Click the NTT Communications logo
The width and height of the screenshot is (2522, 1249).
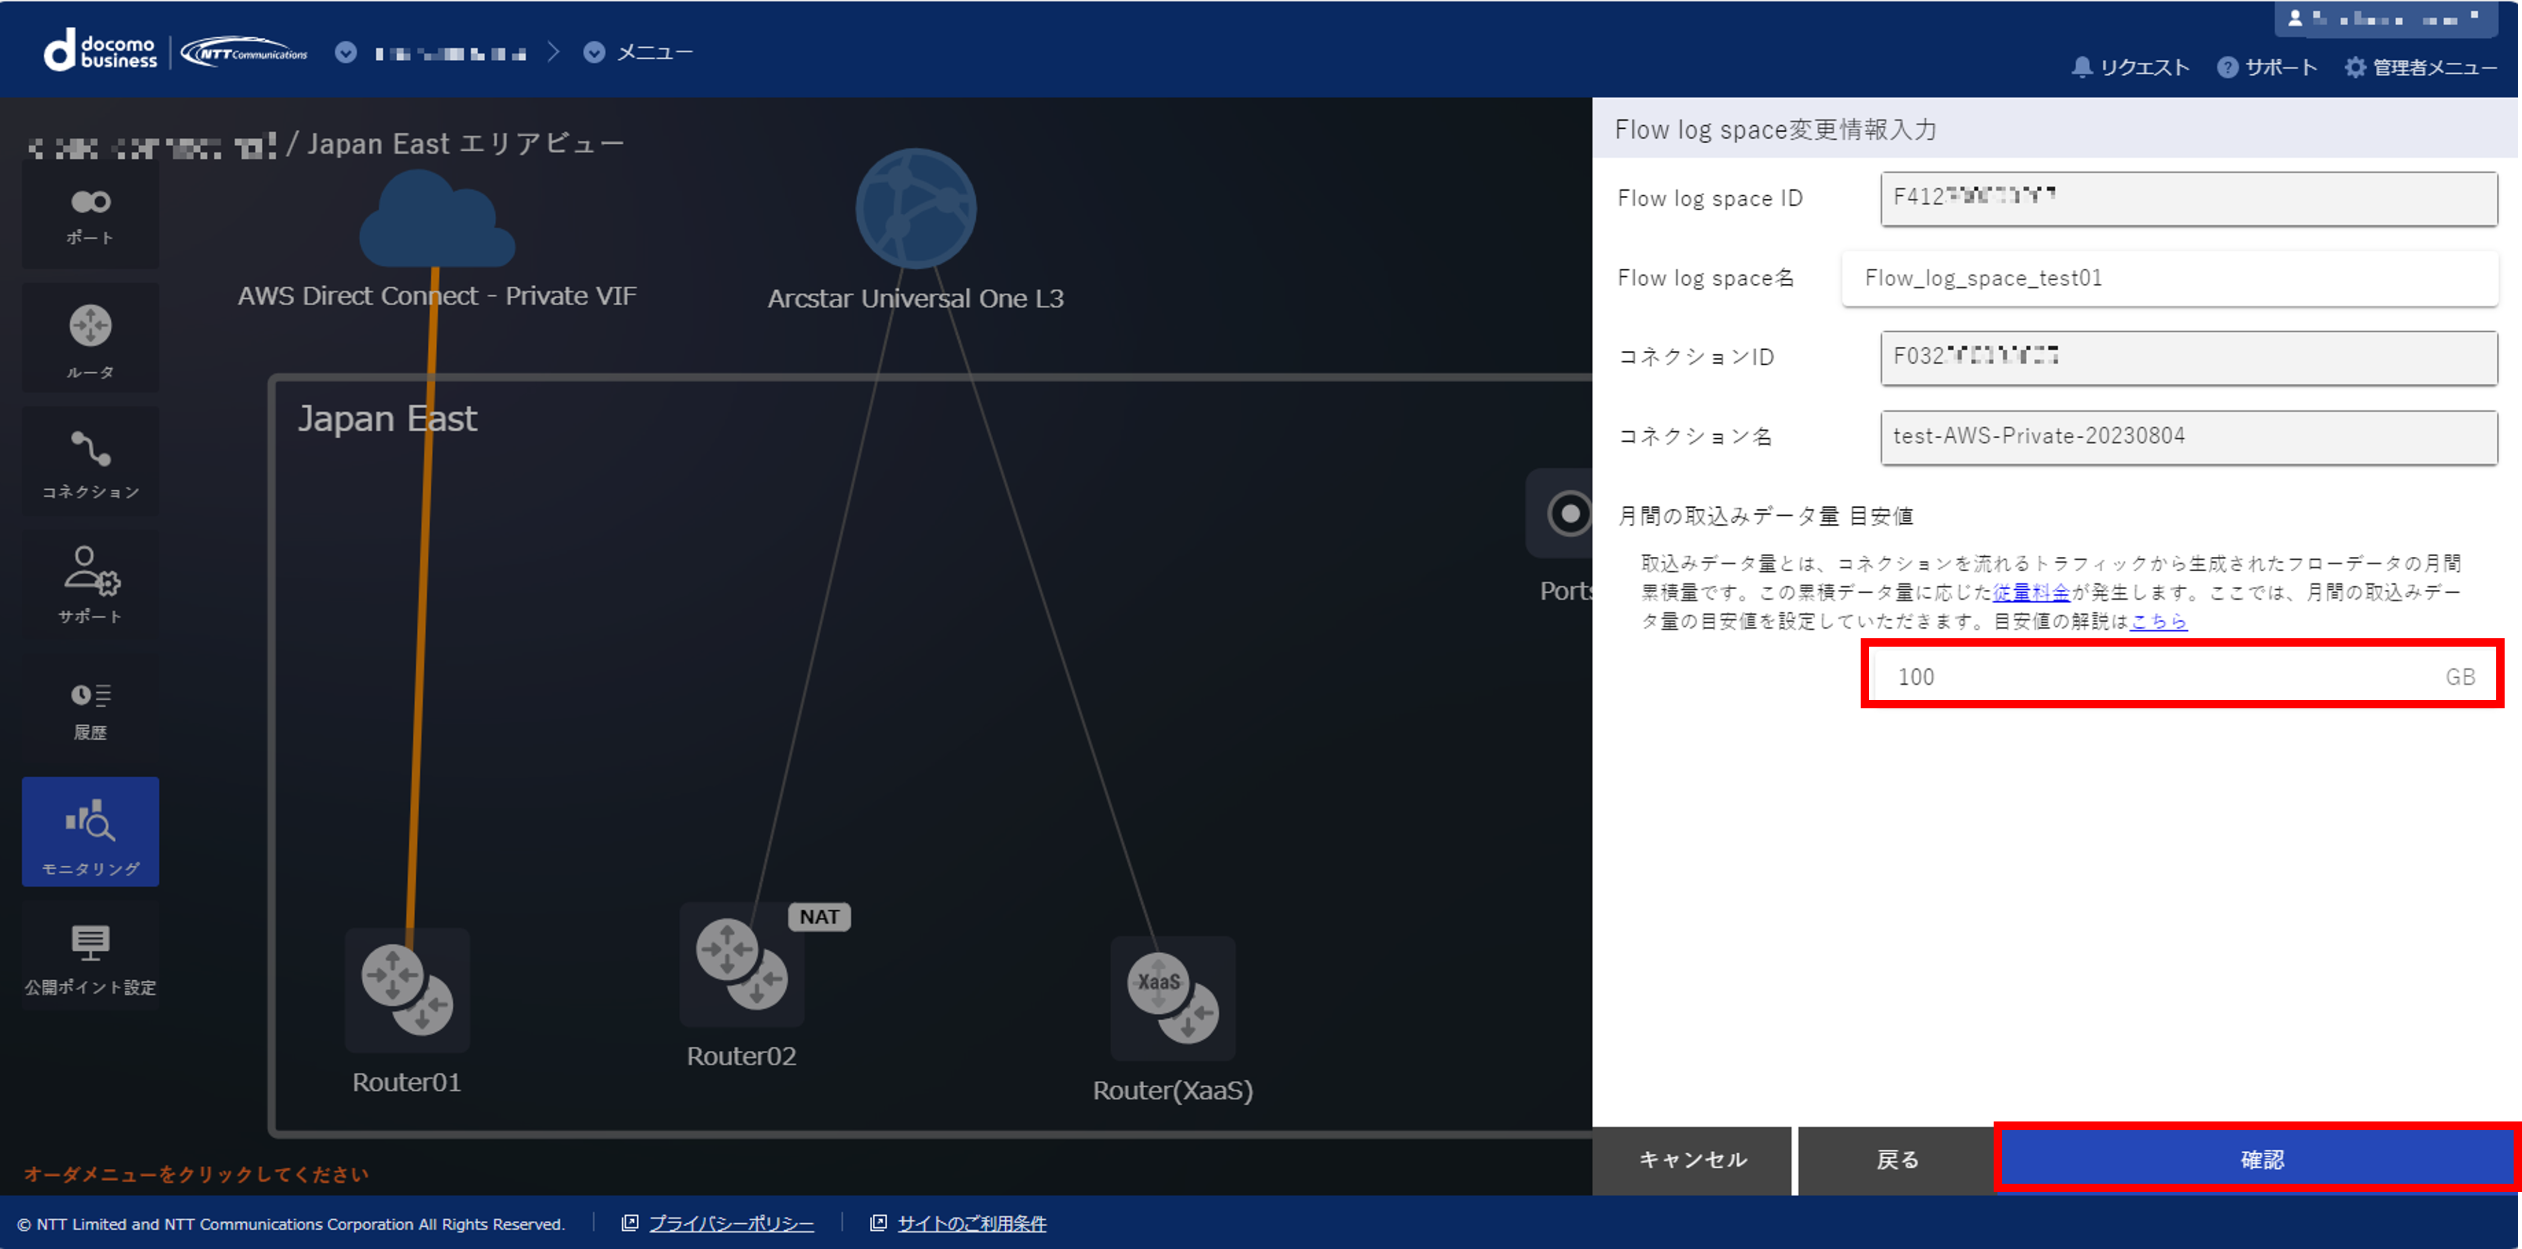245,53
